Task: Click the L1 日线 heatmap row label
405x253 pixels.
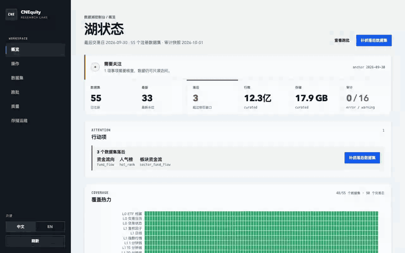Action: 136,233
